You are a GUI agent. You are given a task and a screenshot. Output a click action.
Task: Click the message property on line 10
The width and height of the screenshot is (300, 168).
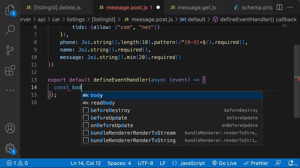tap(71, 57)
